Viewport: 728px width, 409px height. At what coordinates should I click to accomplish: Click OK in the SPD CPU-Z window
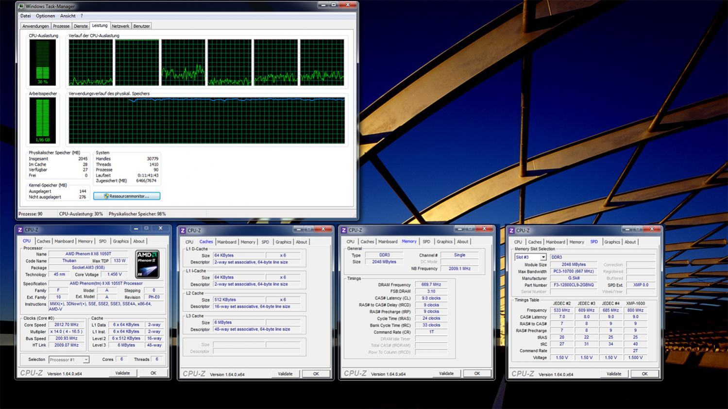(644, 374)
